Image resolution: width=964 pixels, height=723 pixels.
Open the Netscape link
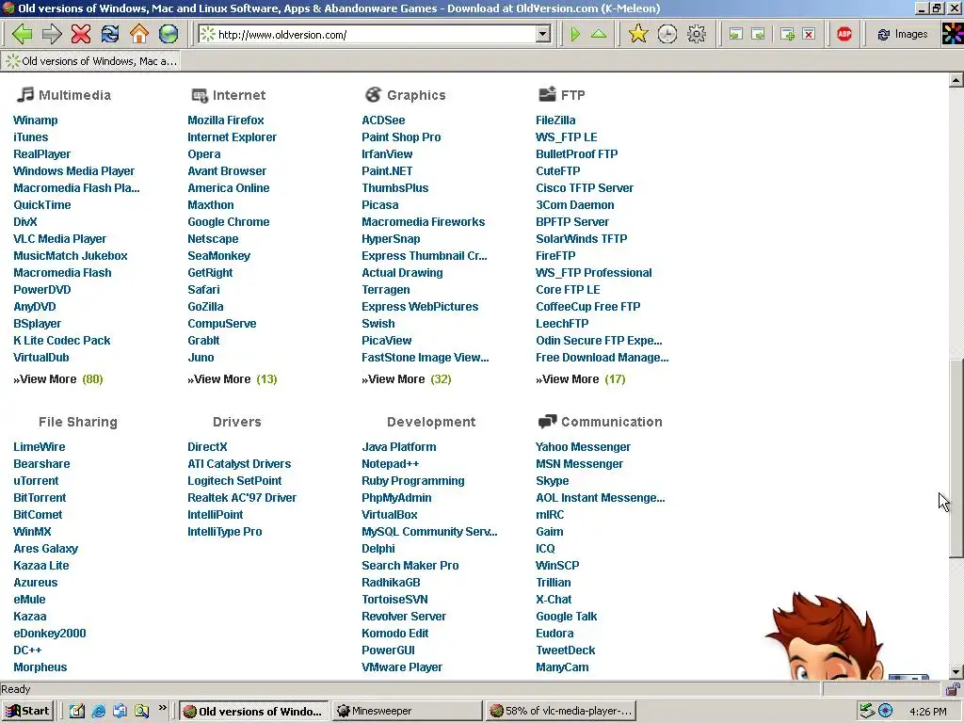[213, 239]
